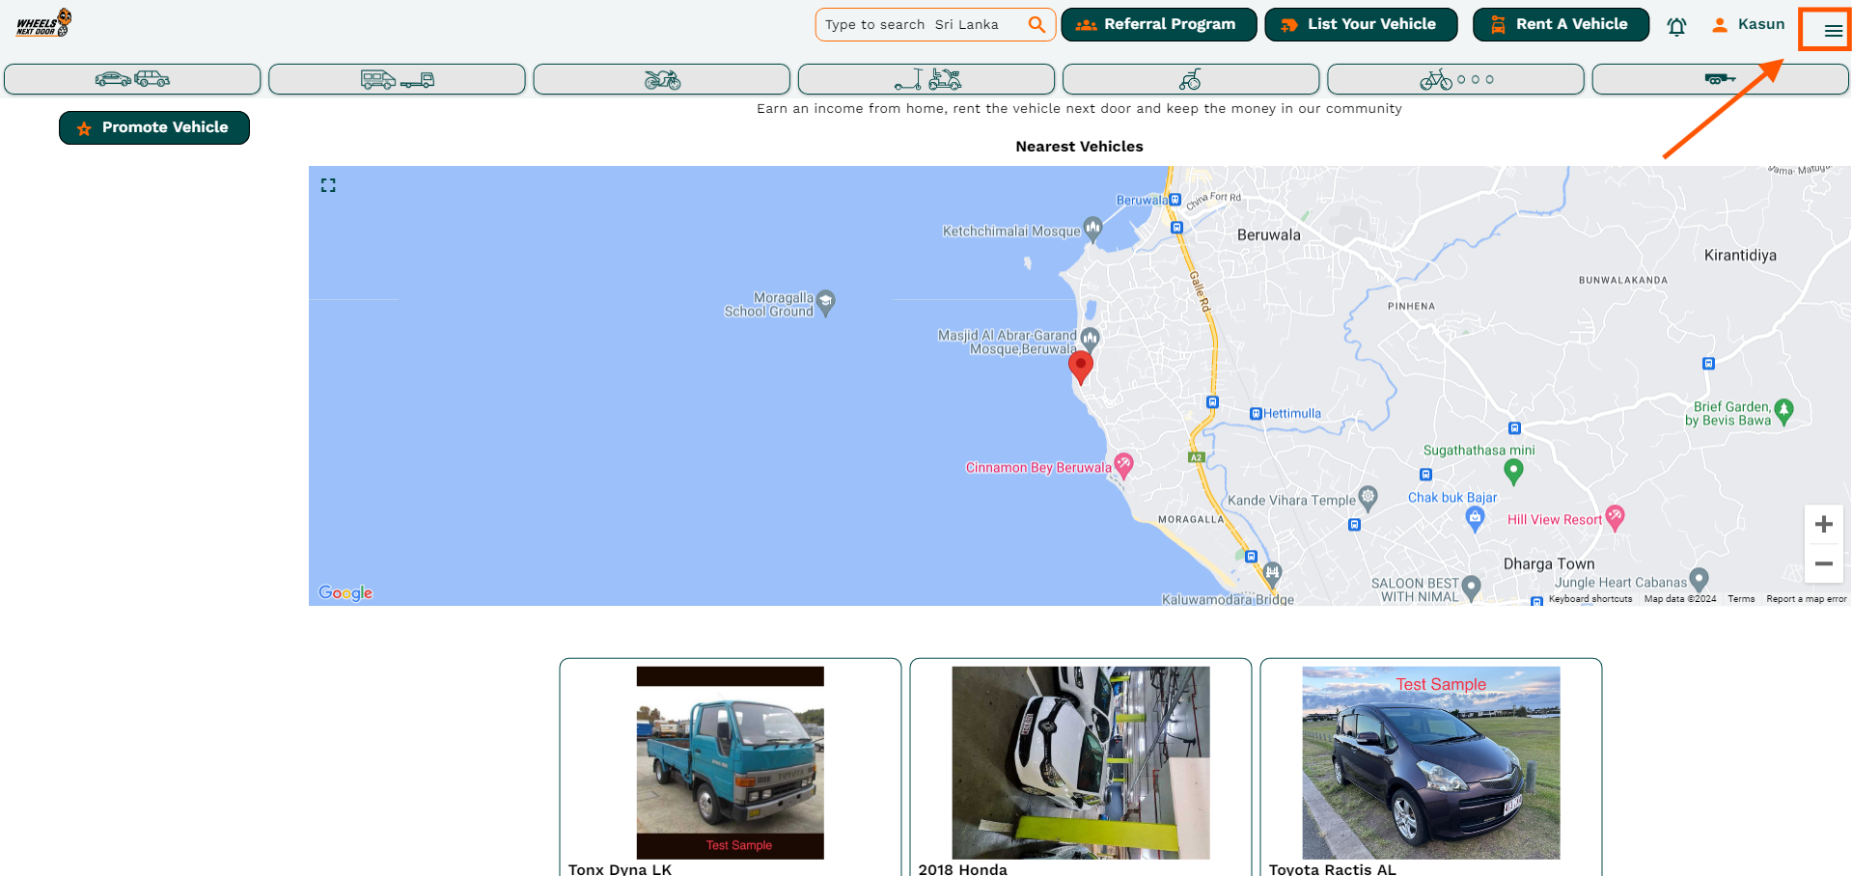Zoom out on the map

click(x=1823, y=563)
